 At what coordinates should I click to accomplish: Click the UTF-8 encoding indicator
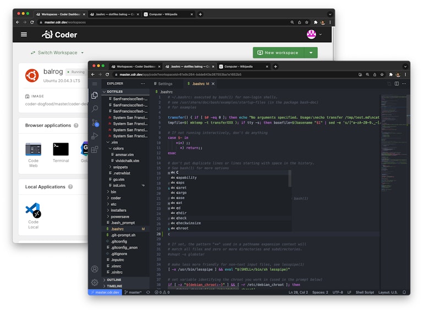click(338, 292)
